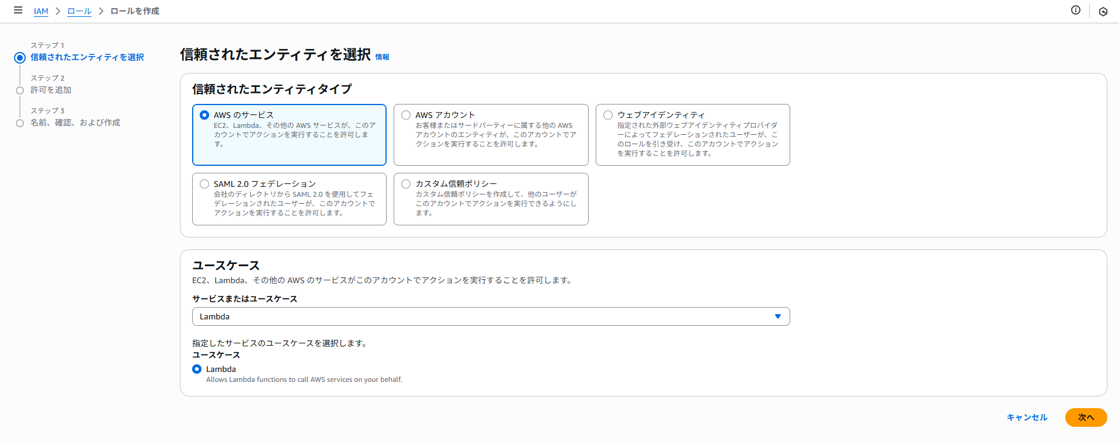Click the ロールを作成 breadcrumb text
The image size is (1119, 442).
[x=135, y=11]
